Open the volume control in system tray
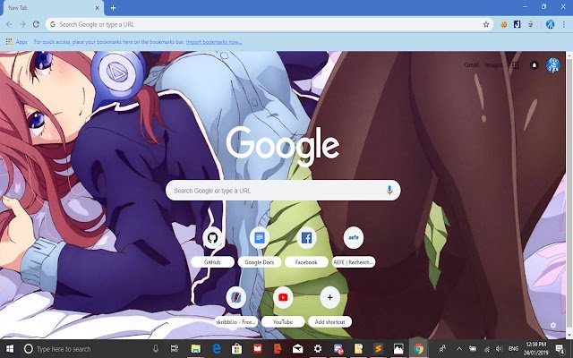573x358 pixels. click(x=500, y=349)
